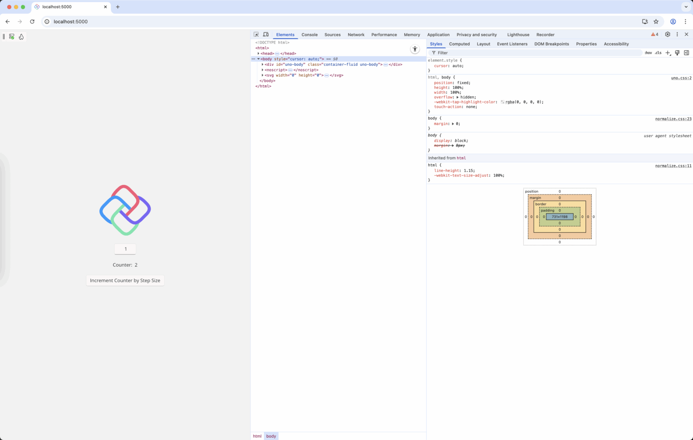The height and width of the screenshot is (440, 693).
Task: Expand the head element in the DOM tree
Action: [259, 53]
